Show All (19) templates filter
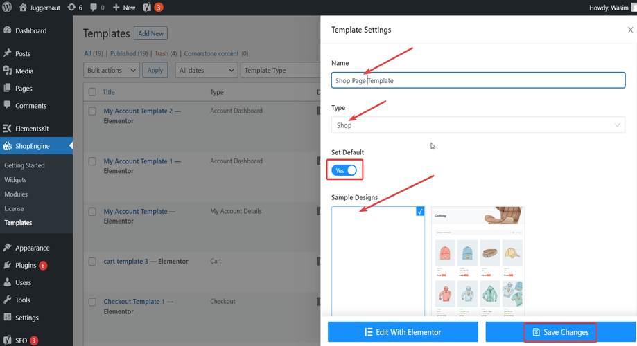The width and height of the screenshot is (637, 346). coord(94,53)
